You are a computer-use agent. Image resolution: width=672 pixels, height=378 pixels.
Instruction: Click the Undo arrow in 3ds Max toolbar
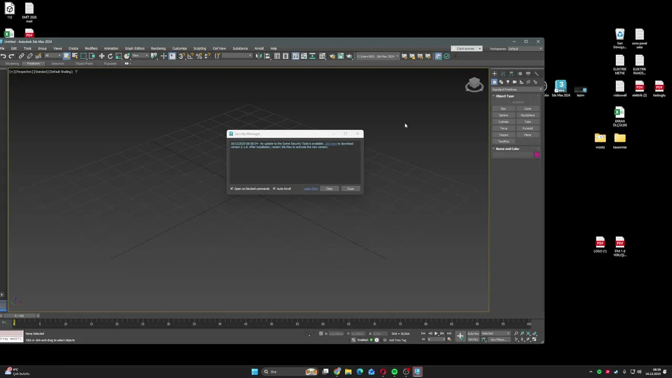(3, 56)
